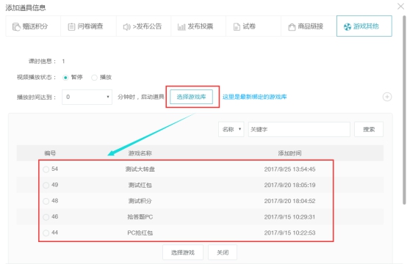Open the 赠送积分 tab
The height and width of the screenshot is (264, 407).
tap(33, 26)
